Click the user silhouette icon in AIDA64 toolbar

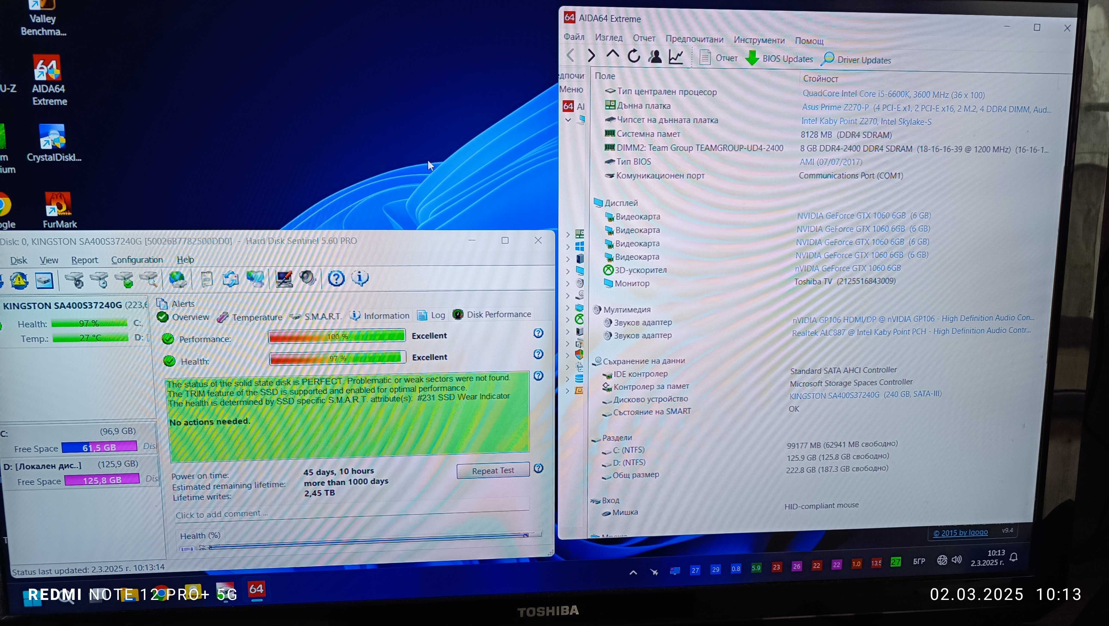click(655, 56)
